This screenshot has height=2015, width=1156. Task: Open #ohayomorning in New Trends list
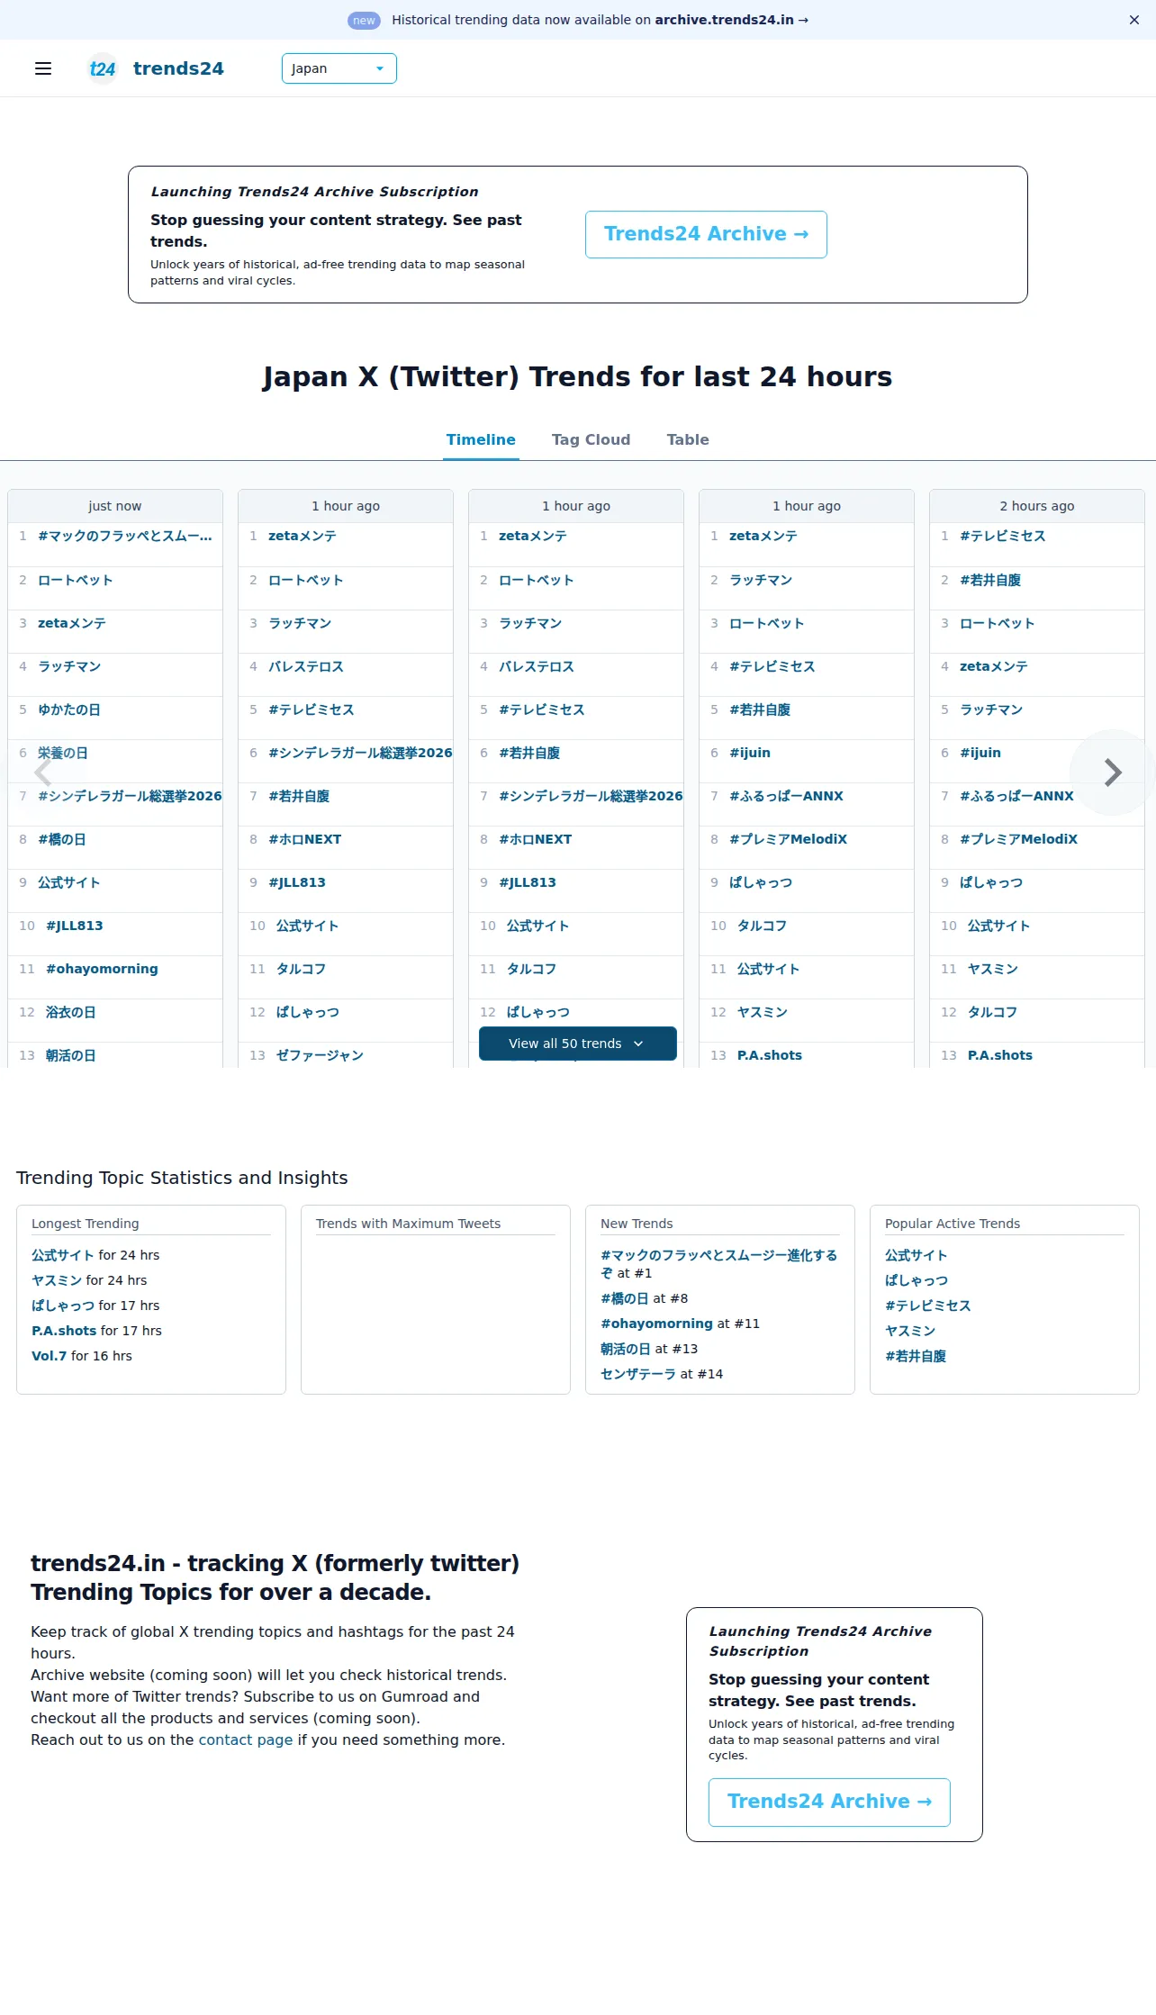[656, 1324]
